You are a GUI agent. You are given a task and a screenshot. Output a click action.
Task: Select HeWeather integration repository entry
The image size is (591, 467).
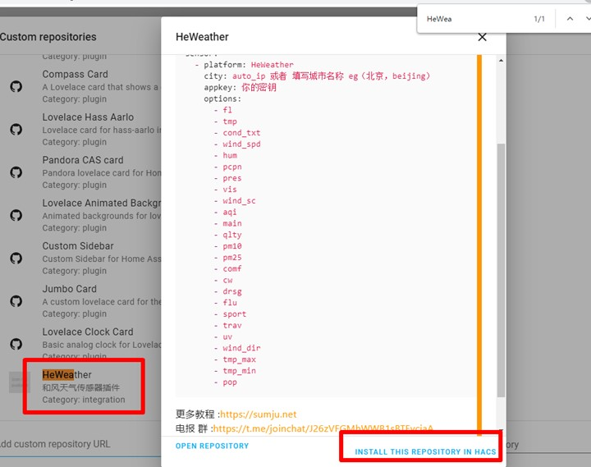tap(80, 387)
